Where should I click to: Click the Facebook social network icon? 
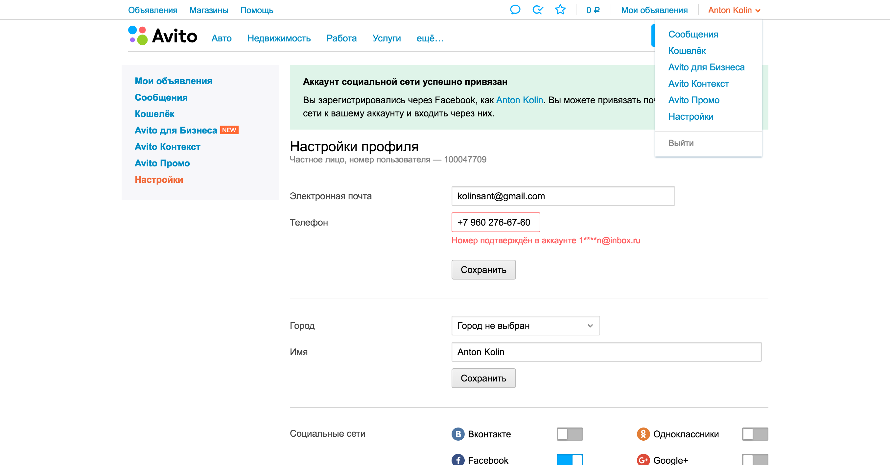pos(458,460)
